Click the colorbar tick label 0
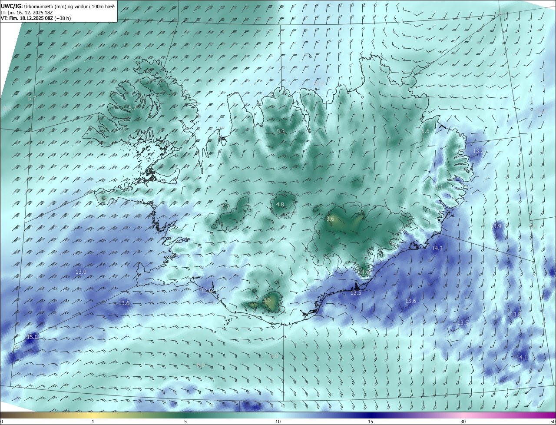Image resolution: width=556 pixels, height=425 pixels. [2, 422]
